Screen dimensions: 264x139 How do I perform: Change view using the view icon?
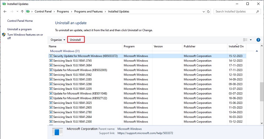[x=245, y=40]
